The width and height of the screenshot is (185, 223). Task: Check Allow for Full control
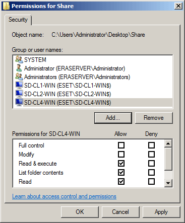click(x=121, y=145)
